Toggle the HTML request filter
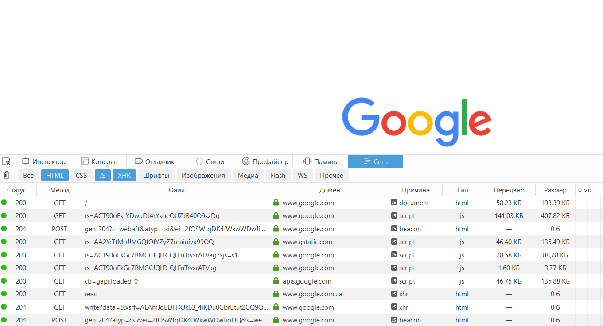The height and width of the screenshot is (326, 603). click(x=55, y=176)
